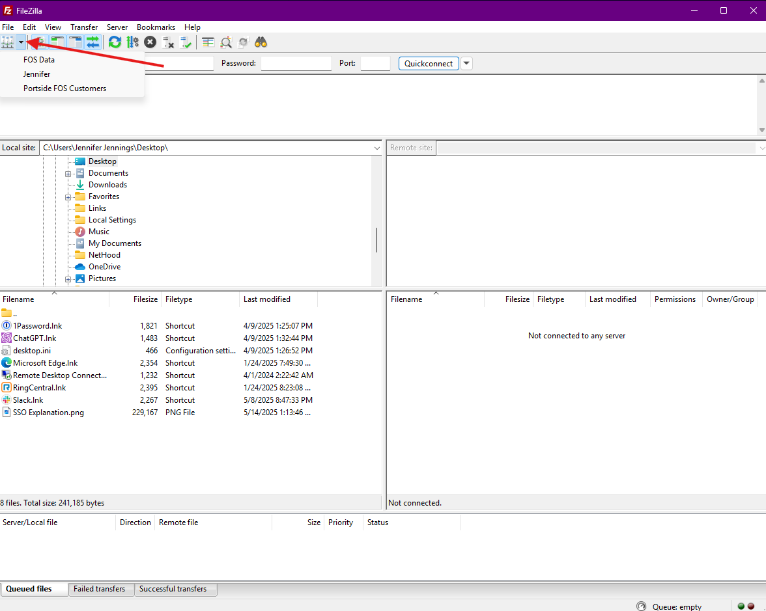Toggle the remote directory tree view
The width and height of the screenshot is (766, 611).
coord(76,42)
